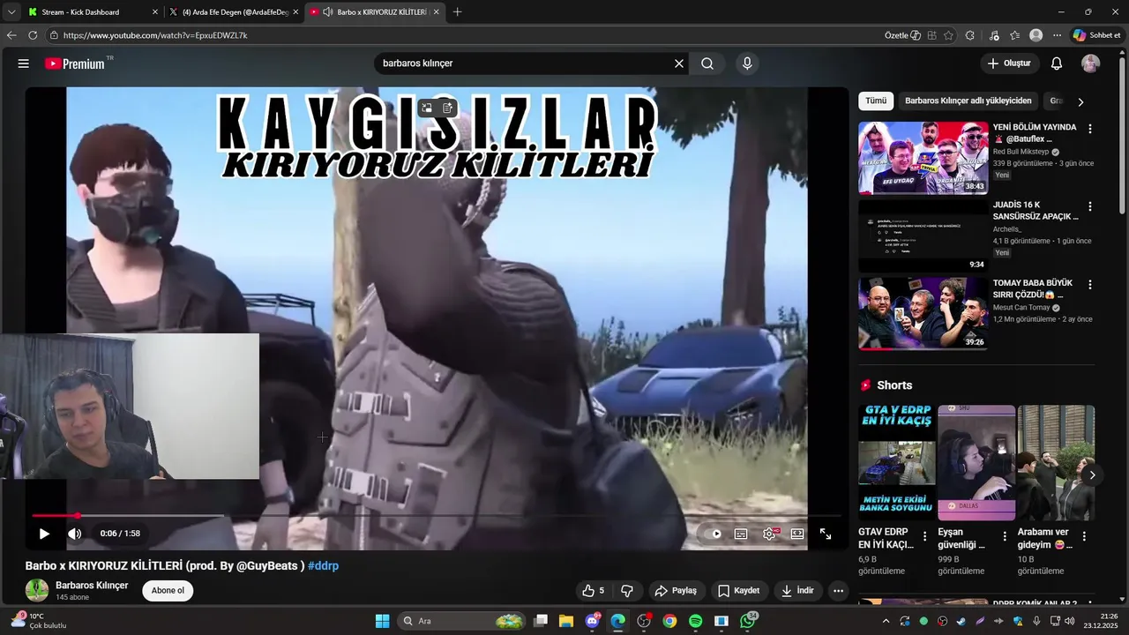The image size is (1129, 635).
Task: Like the video thumbs up
Action: [593, 590]
